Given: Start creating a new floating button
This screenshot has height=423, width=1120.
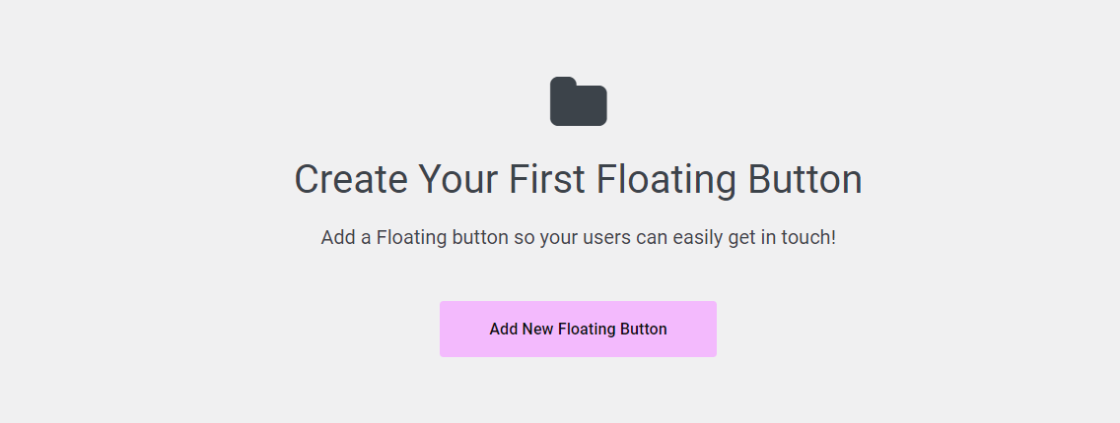Looking at the screenshot, I should pyautogui.click(x=578, y=329).
